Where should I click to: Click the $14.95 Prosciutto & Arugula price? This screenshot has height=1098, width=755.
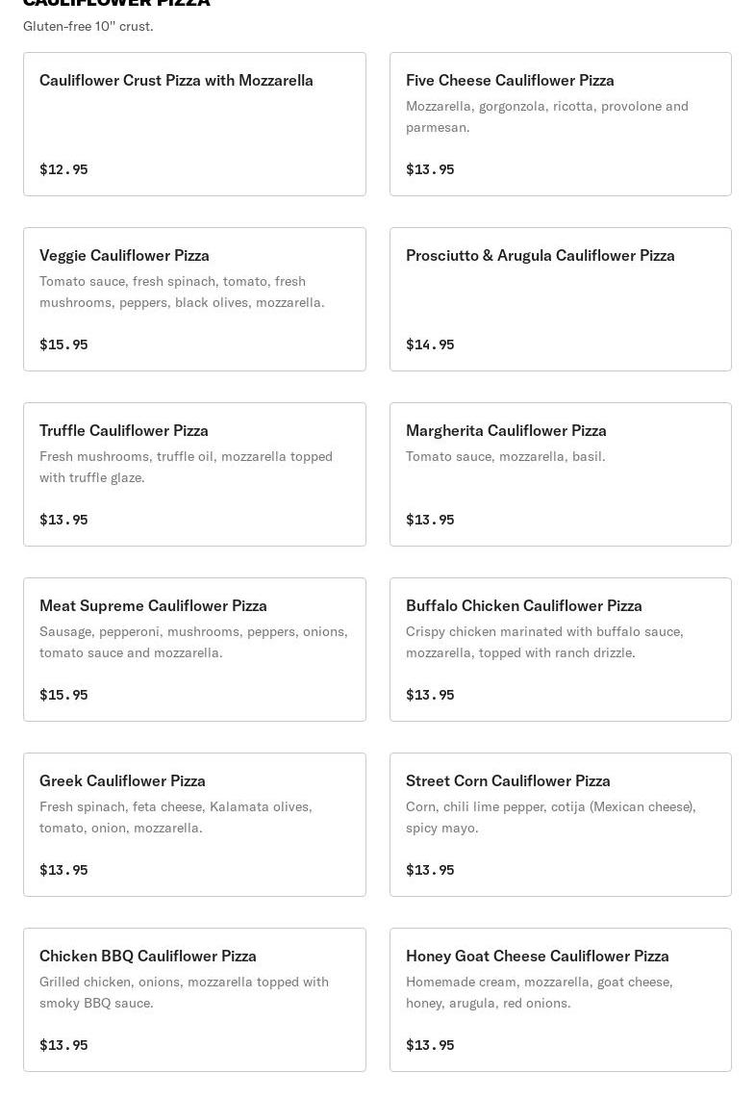[430, 345]
